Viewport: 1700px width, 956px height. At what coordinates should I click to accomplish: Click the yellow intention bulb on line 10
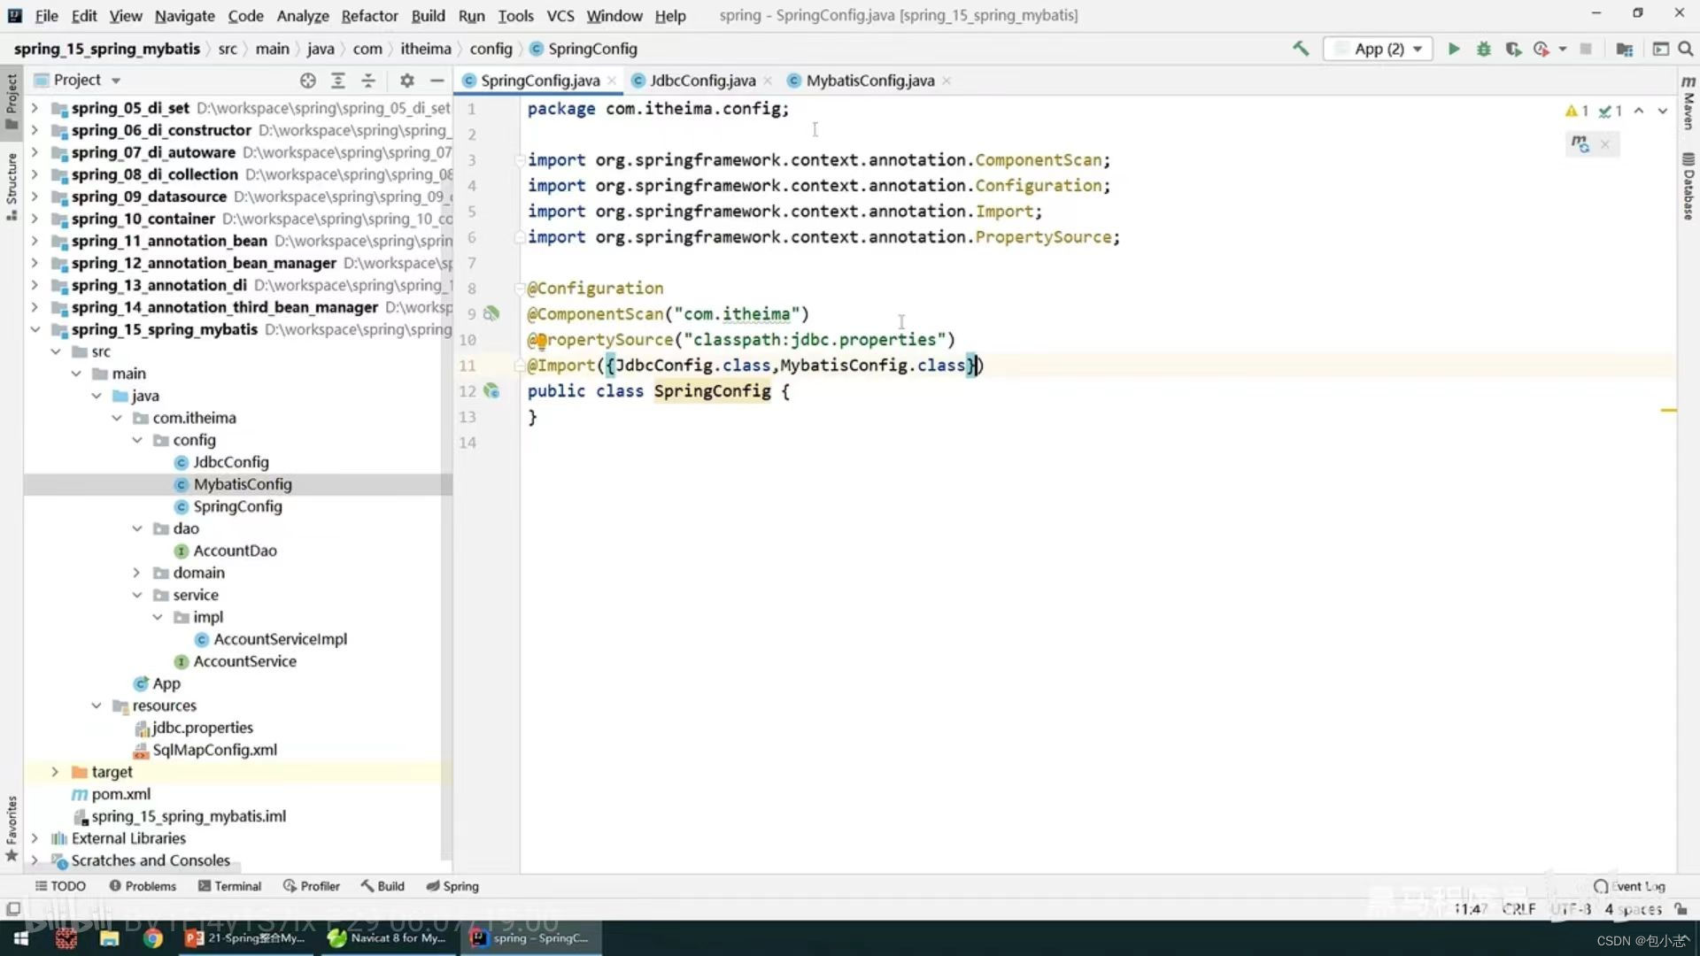pos(540,340)
